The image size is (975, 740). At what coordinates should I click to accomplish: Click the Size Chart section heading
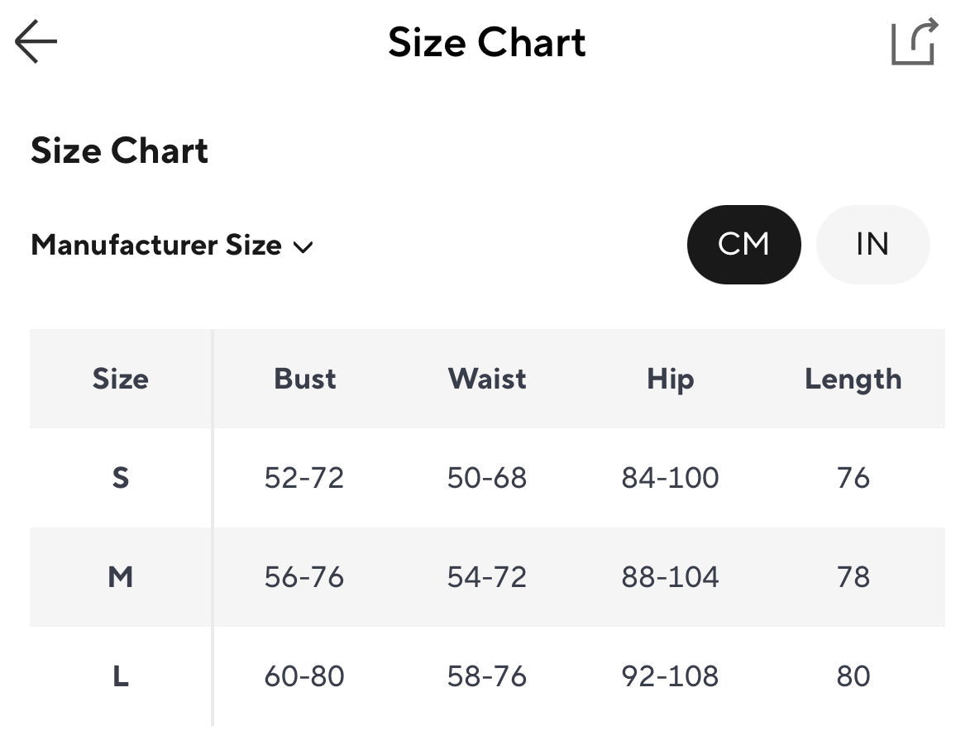[x=120, y=150]
